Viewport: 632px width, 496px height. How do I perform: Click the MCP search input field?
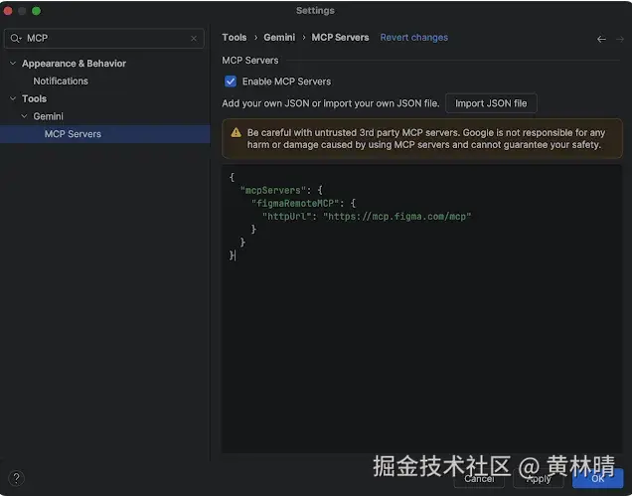click(104, 39)
